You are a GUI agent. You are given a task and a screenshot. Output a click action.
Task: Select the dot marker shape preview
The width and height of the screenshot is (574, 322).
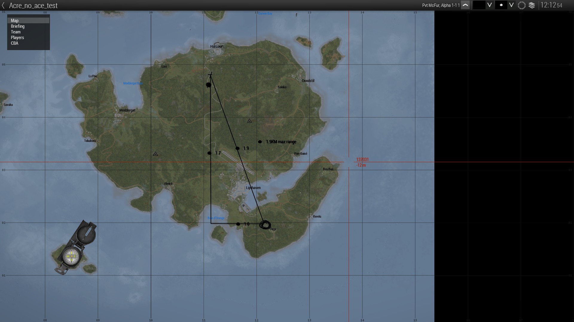coord(501,5)
